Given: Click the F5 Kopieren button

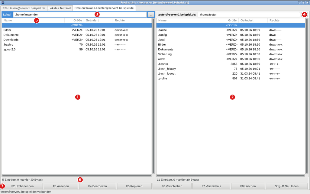Looking at the screenshot, I should click(x=134, y=186).
